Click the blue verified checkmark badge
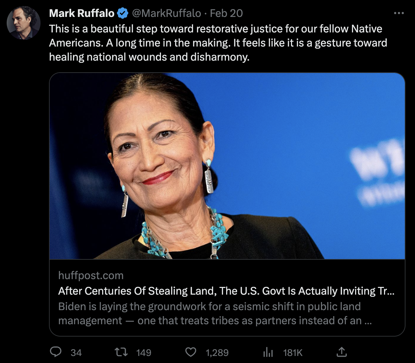This screenshot has width=415, height=363. point(123,13)
